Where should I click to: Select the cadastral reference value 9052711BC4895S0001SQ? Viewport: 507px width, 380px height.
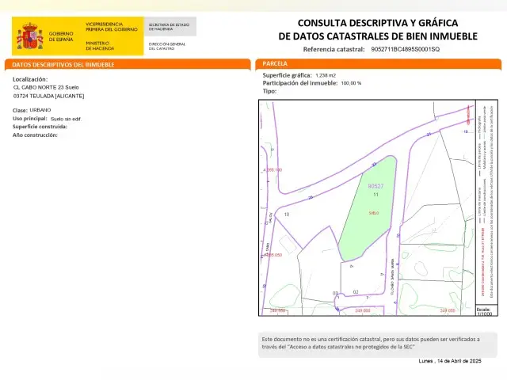click(x=405, y=49)
